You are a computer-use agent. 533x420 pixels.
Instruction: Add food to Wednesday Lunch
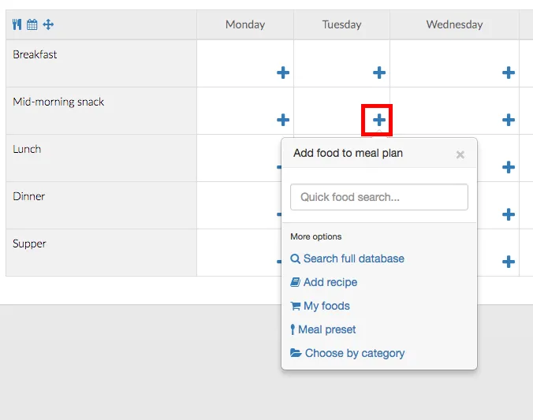(x=509, y=167)
